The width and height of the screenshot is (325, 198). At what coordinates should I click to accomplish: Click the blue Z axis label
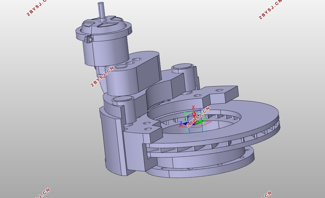pyautogui.click(x=181, y=124)
